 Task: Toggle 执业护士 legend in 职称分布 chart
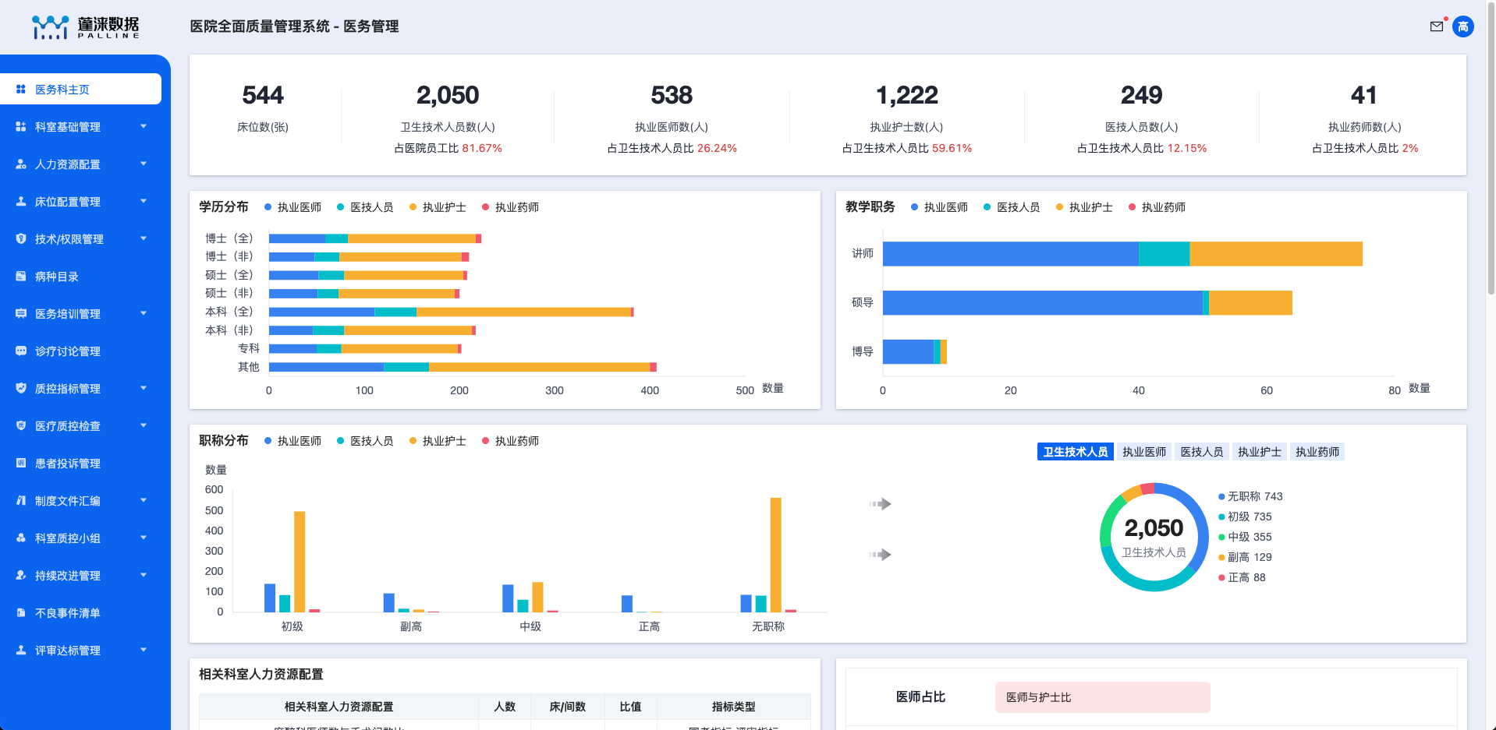point(438,441)
